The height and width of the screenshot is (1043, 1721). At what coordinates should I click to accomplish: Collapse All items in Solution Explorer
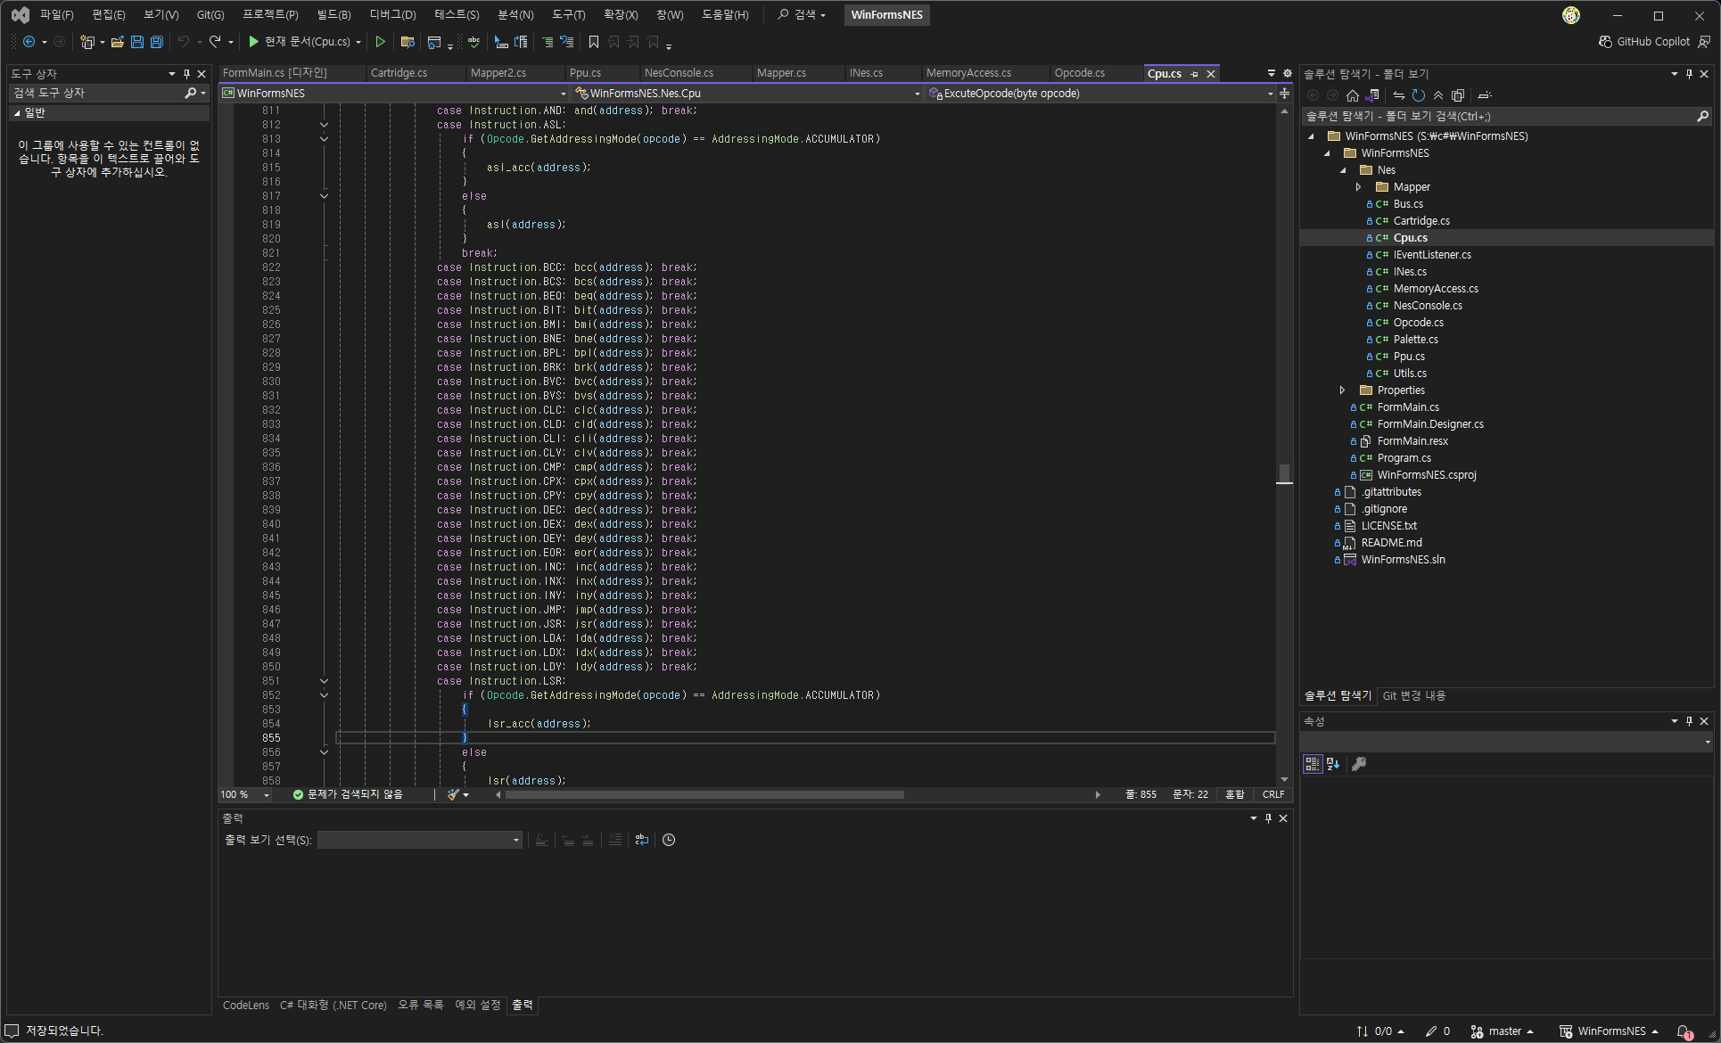tap(1438, 95)
